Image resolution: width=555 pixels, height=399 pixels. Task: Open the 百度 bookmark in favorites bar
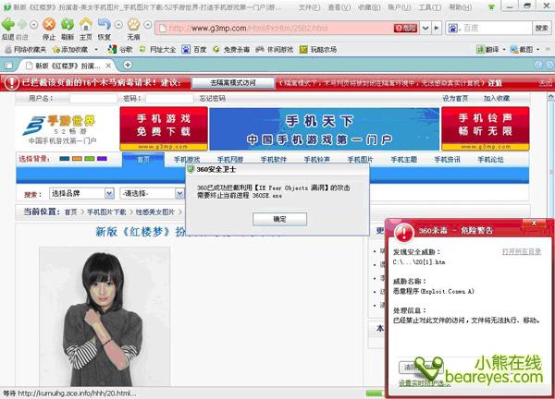[194, 50]
